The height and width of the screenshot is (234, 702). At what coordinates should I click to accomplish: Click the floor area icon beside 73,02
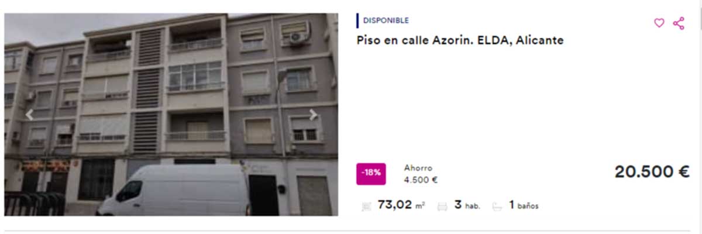pos(367,206)
